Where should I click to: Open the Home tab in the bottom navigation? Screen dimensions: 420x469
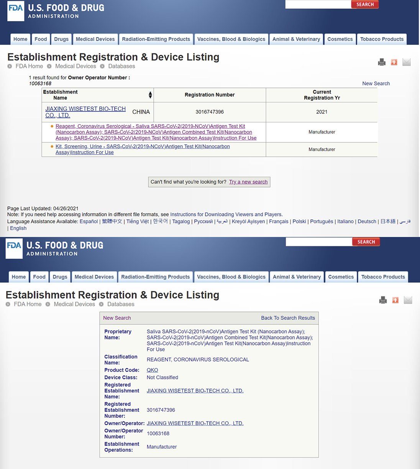pyautogui.click(x=19, y=277)
